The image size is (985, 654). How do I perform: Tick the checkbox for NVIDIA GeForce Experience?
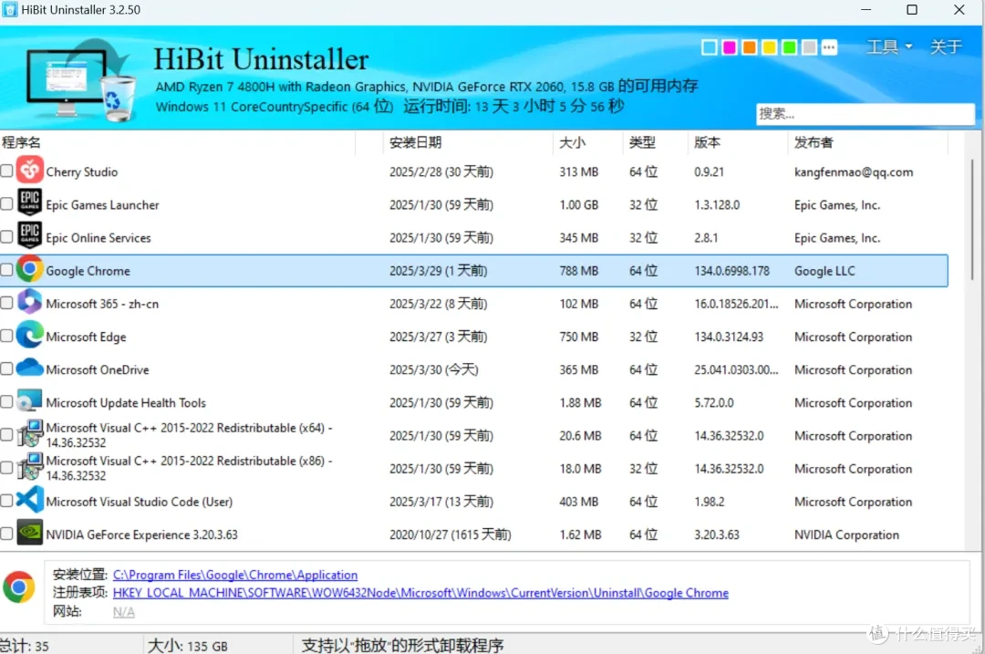(x=6, y=534)
